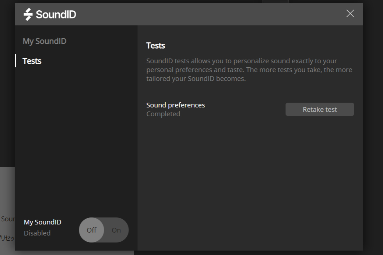Image resolution: width=383 pixels, height=255 pixels.
Task: Click the Disabled status text
Action: [37, 233]
